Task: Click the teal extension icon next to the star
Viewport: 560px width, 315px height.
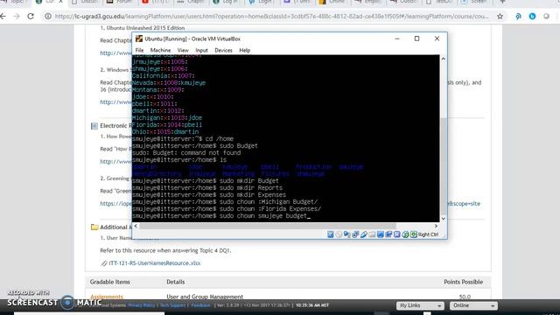Action: click(x=518, y=17)
